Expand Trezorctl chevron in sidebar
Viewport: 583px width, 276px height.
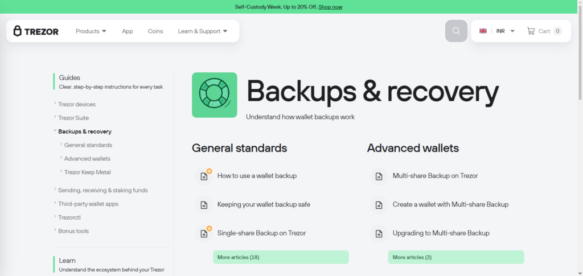click(x=55, y=217)
